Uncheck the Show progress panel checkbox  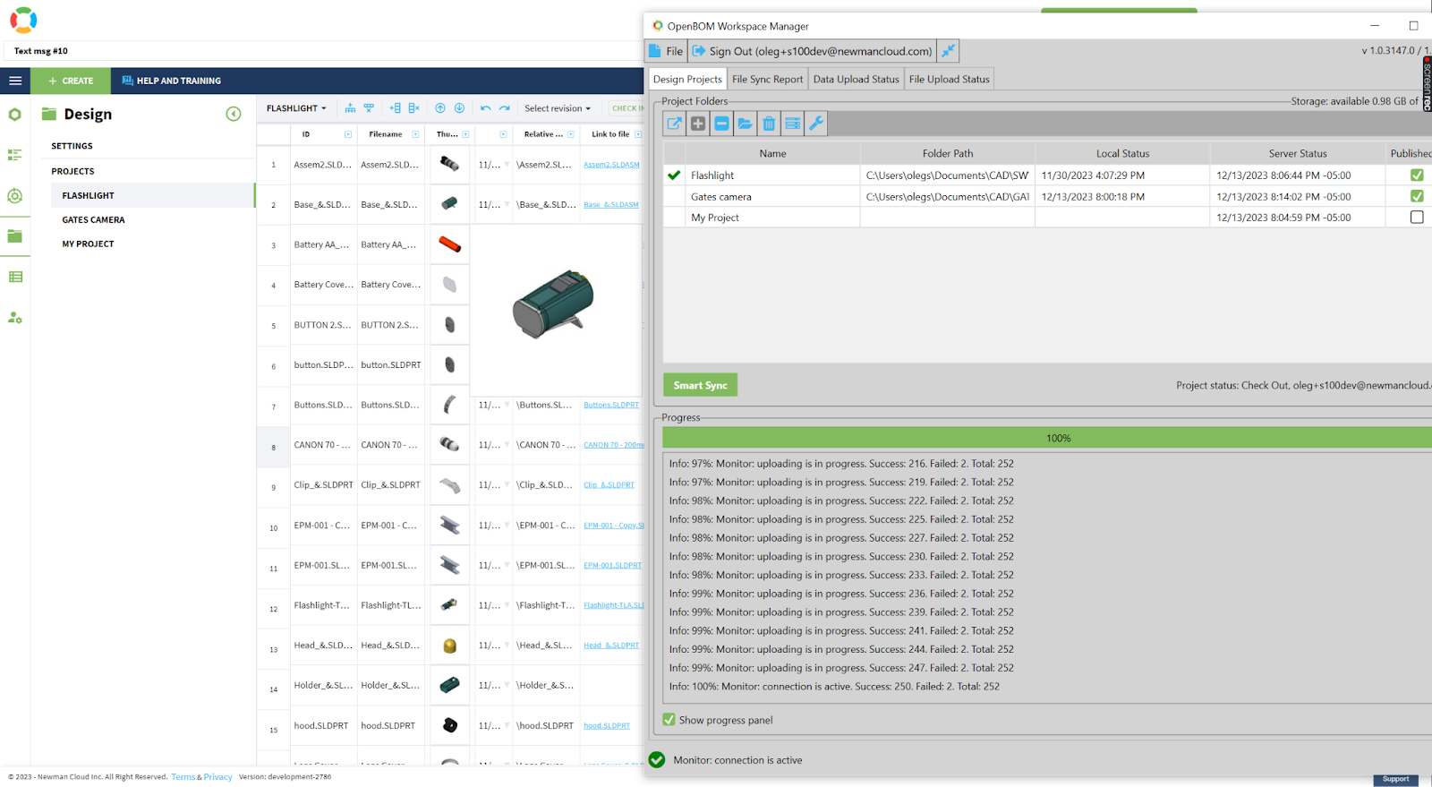click(669, 720)
